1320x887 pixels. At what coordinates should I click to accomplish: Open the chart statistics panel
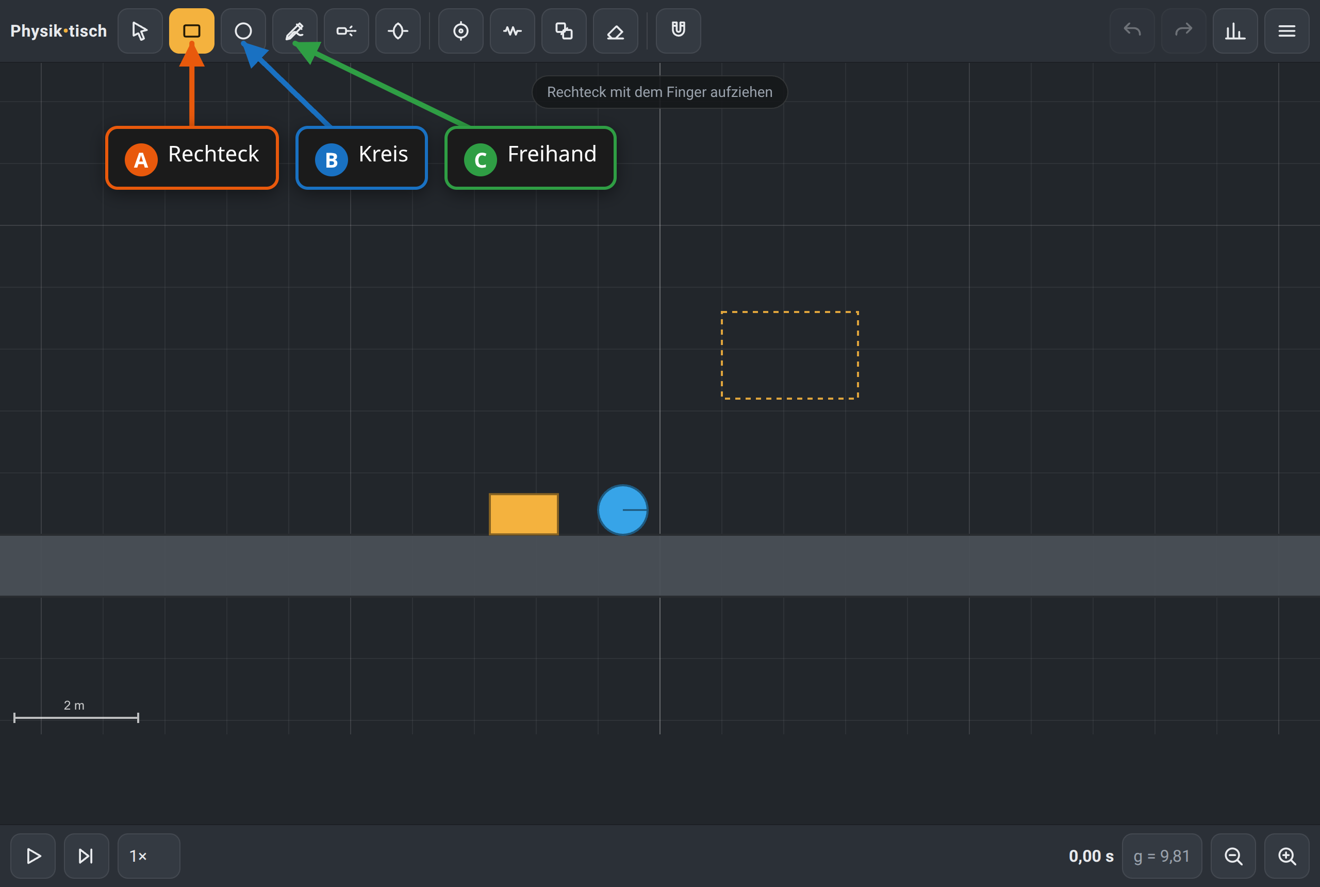point(1235,31)
